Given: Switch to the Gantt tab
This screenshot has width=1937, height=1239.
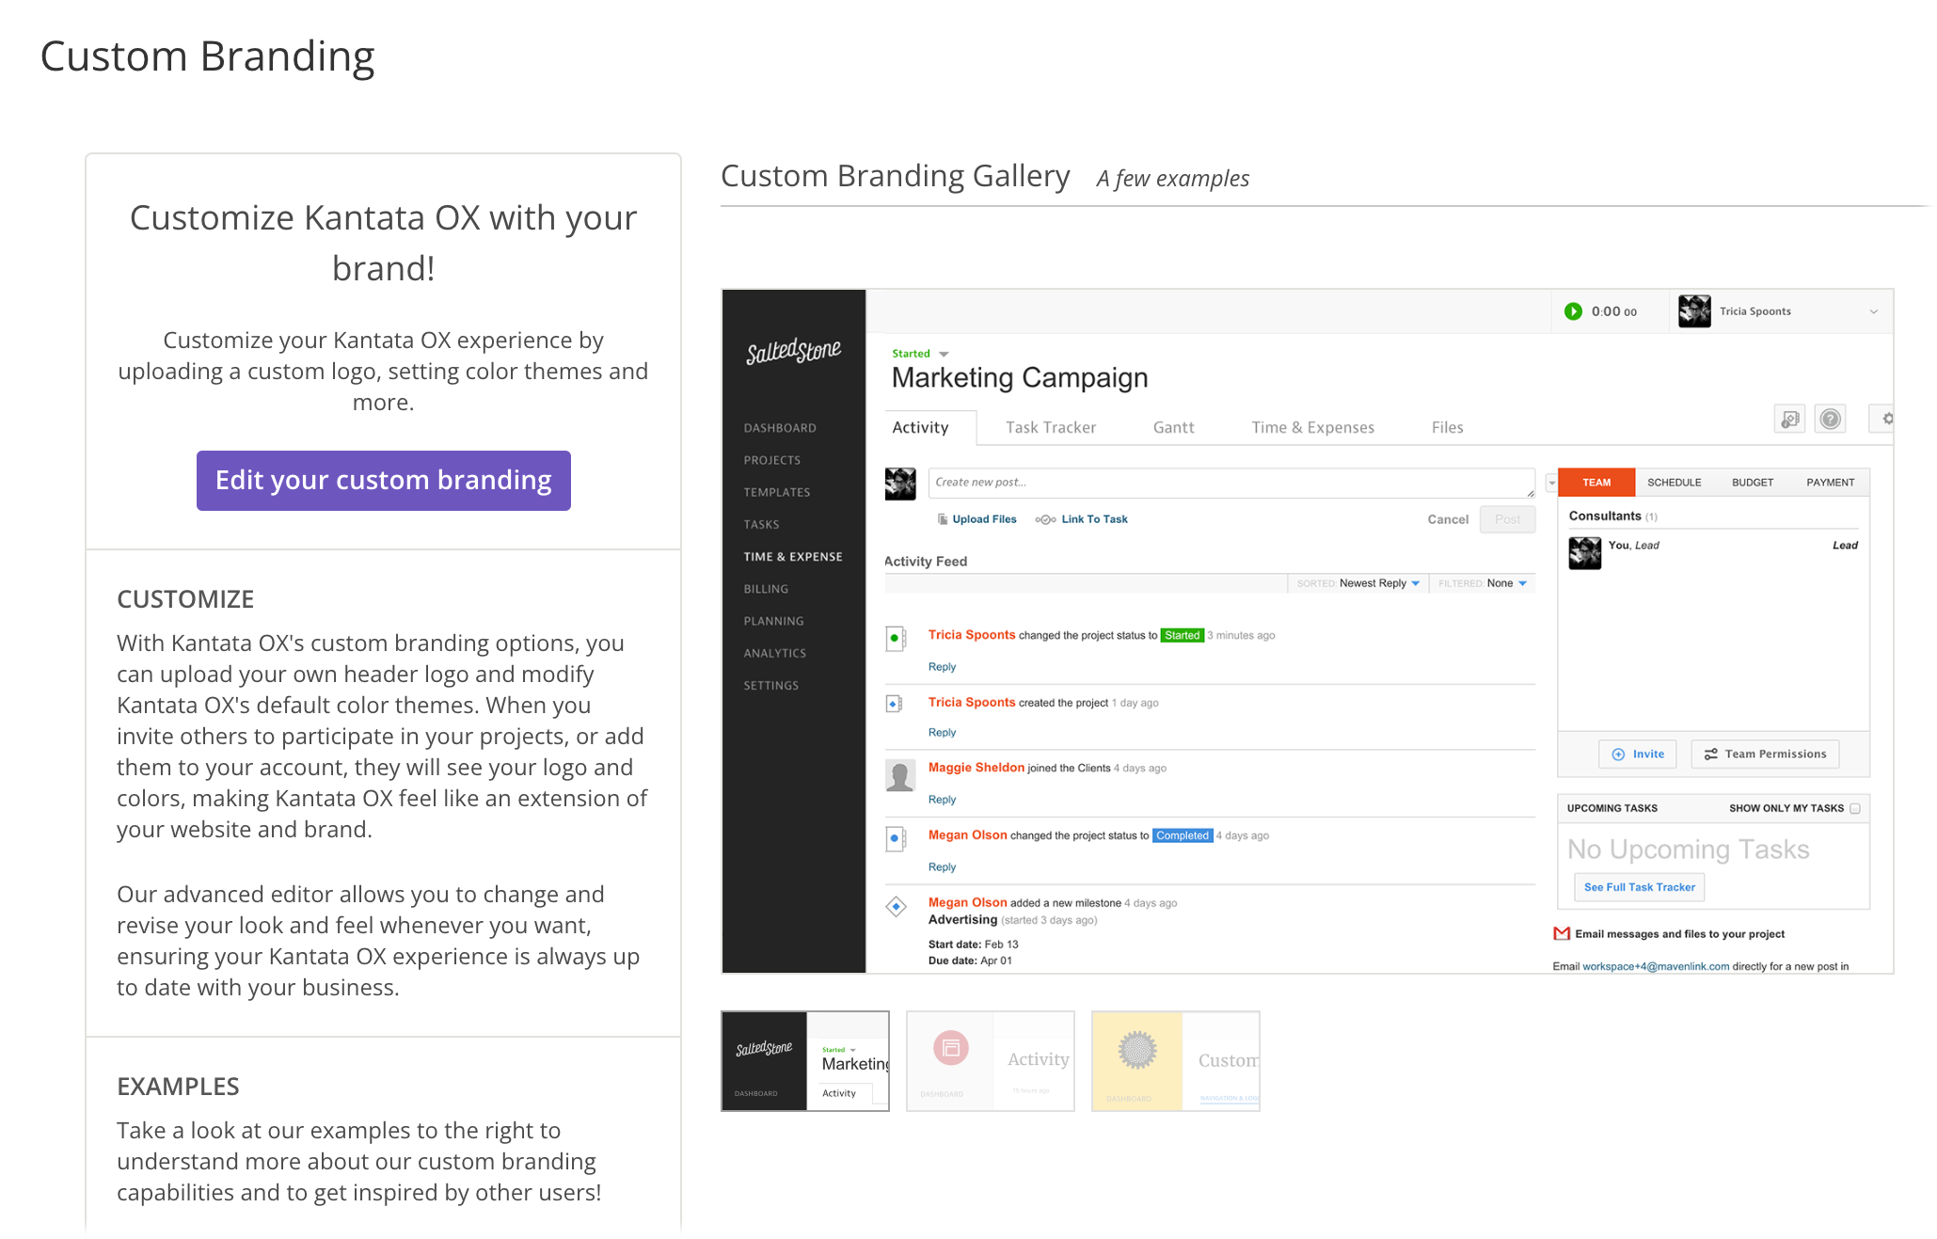Looking at the screenshot, I should click(1173, 427).
